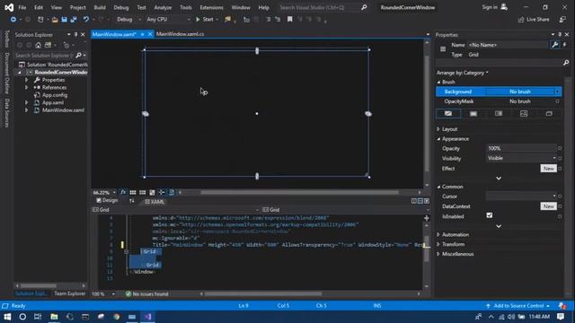Click the Sign in account icon
This screenshot has width=575, height=323.
(504, 7)
